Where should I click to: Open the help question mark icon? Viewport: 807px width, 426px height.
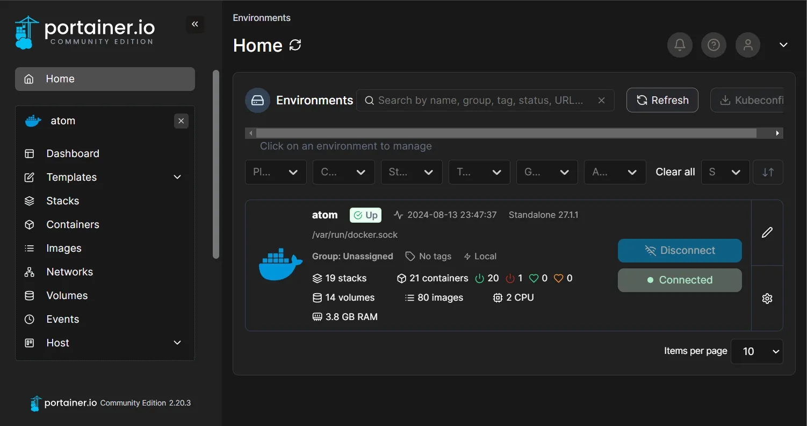714,45
